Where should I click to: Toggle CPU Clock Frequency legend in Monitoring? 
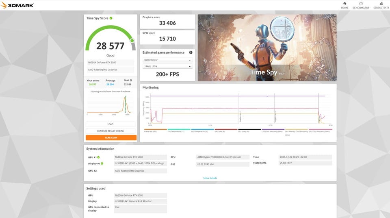pyautogui.click(x=273, y=130)
